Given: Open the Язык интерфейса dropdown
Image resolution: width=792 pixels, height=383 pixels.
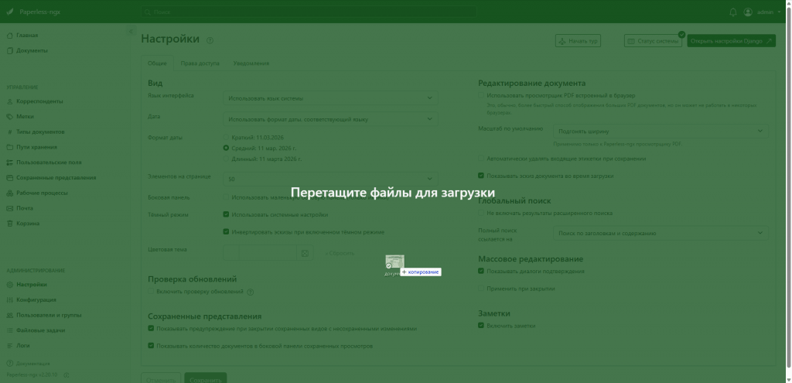Looking at the screenshot, I should [x=330, y=98].
